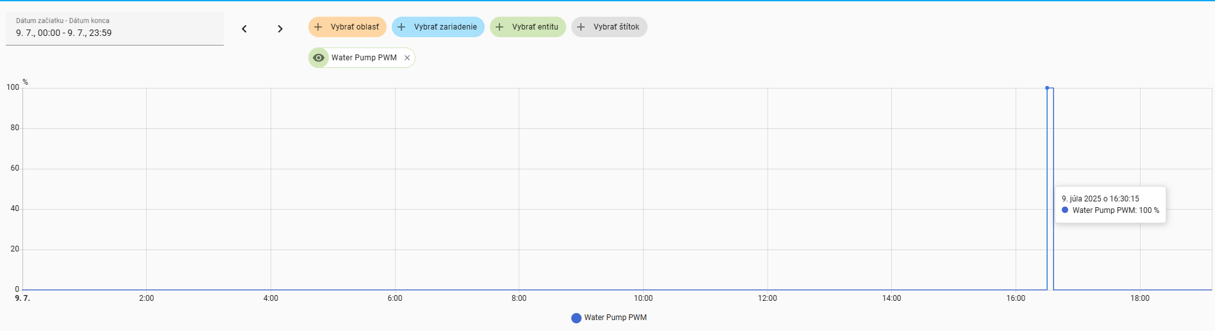The width and height of the screenshot is (1215, 331).
Task: Toggle Water Pump PWM legend item
Action: pyautogui.click(x=609, y=318)
